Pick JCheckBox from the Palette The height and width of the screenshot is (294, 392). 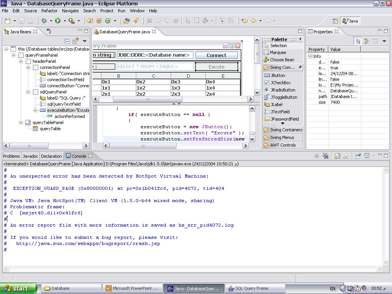(x=278, y=83)
